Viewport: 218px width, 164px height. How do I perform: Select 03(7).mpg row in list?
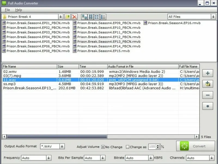(101, 76)
